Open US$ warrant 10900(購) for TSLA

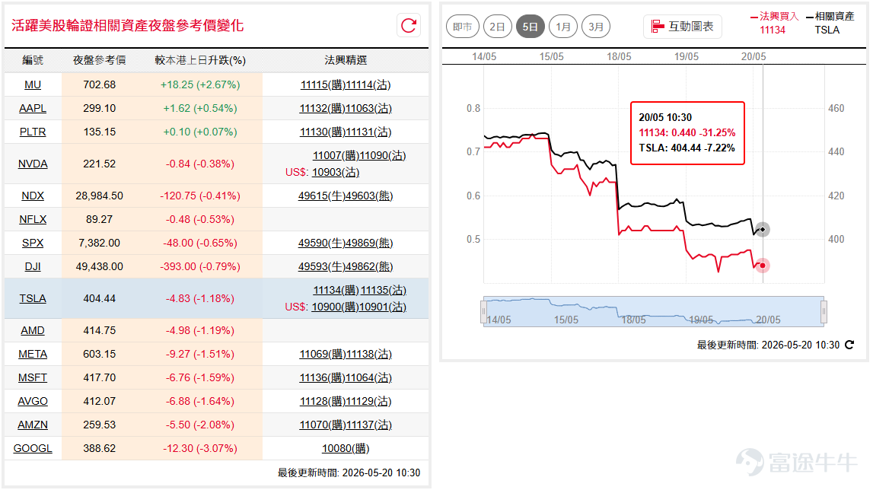pos(335,307)
